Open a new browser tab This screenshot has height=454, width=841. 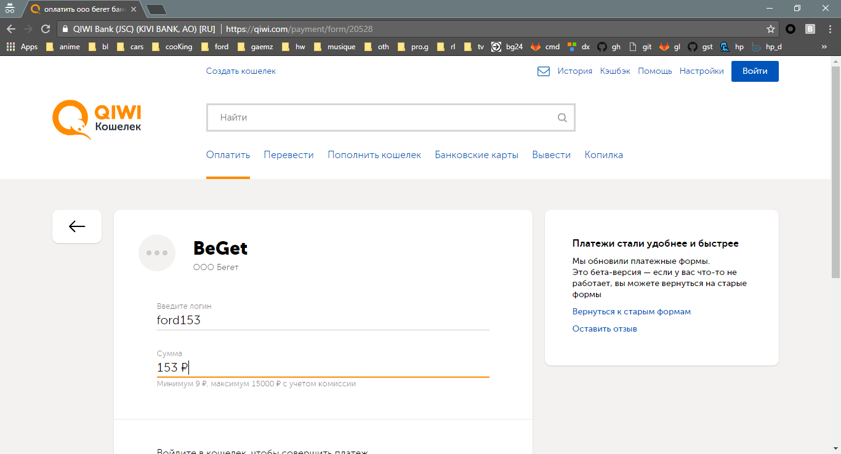(x=156, y=10)
